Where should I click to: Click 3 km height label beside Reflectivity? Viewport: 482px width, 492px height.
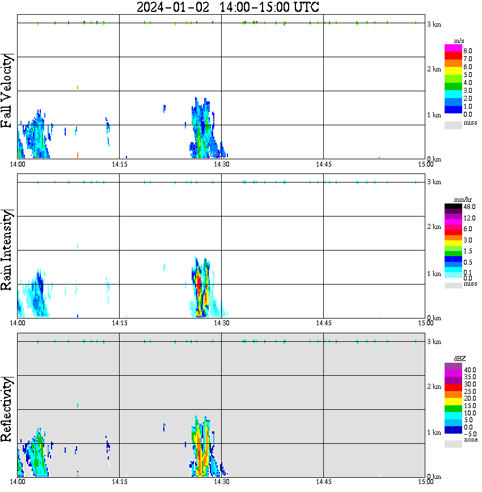coord(434,342)
